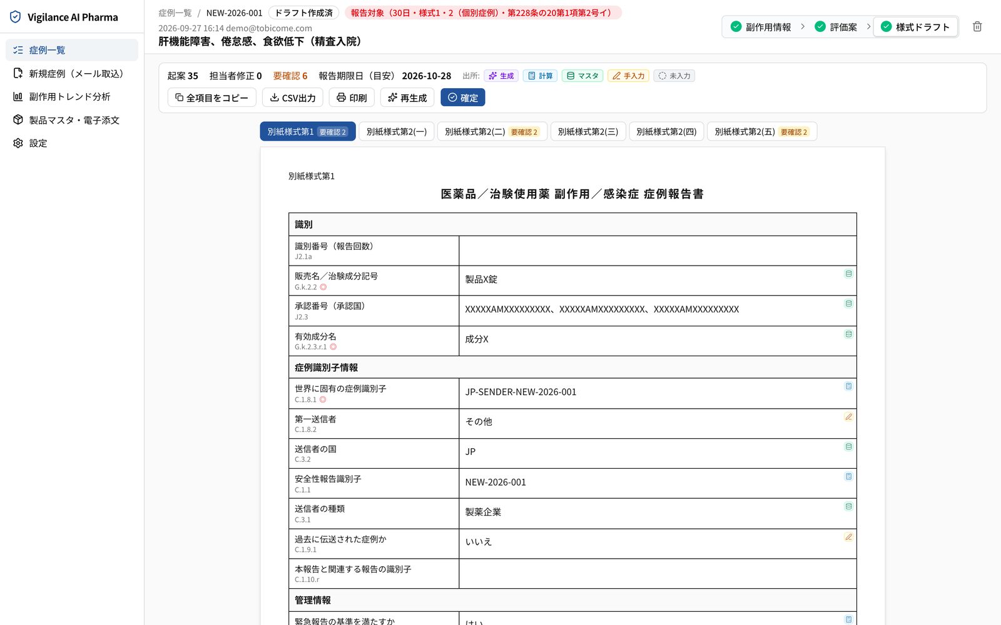Click the 生成 source legend chip
Screen dimensions: 1001x625
(501, 76)
